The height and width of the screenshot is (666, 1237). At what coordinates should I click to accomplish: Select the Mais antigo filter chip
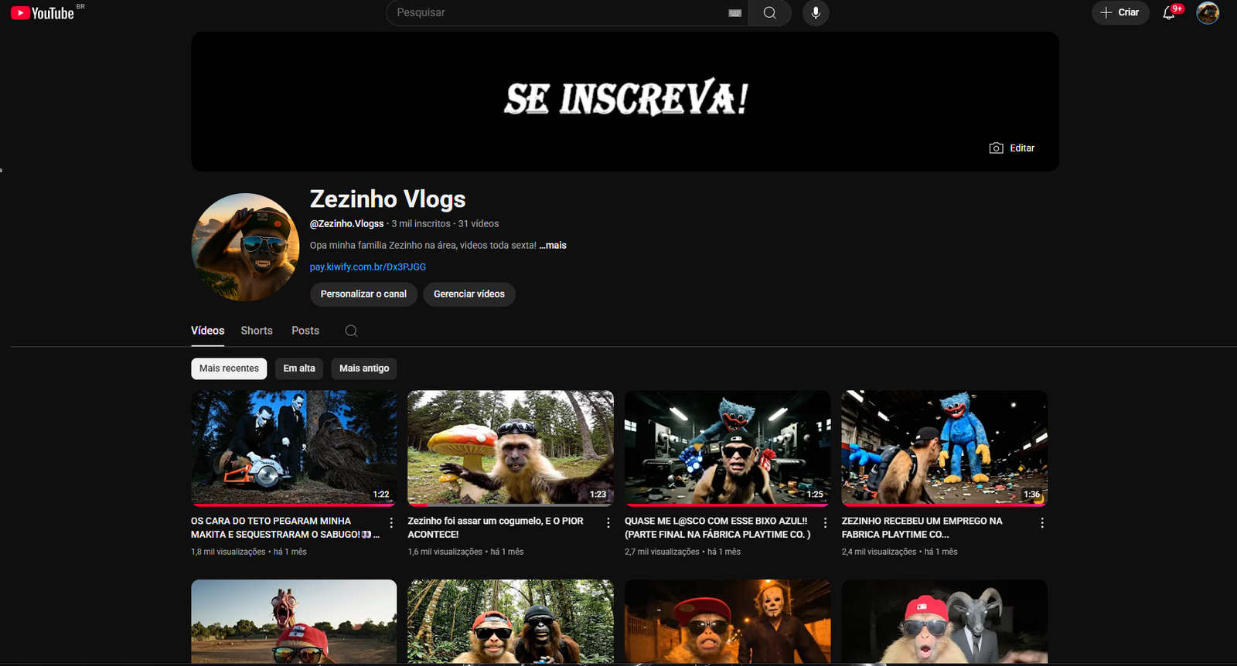click(364, 369)
